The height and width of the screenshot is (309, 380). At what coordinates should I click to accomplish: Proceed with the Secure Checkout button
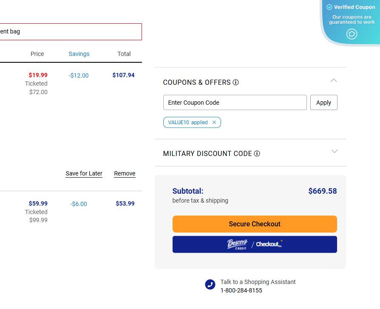[x=255, y=224]
